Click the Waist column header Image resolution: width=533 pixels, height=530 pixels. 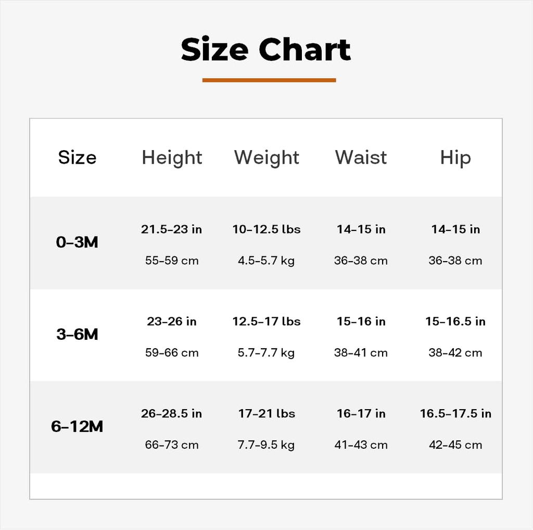click(361, 157)
